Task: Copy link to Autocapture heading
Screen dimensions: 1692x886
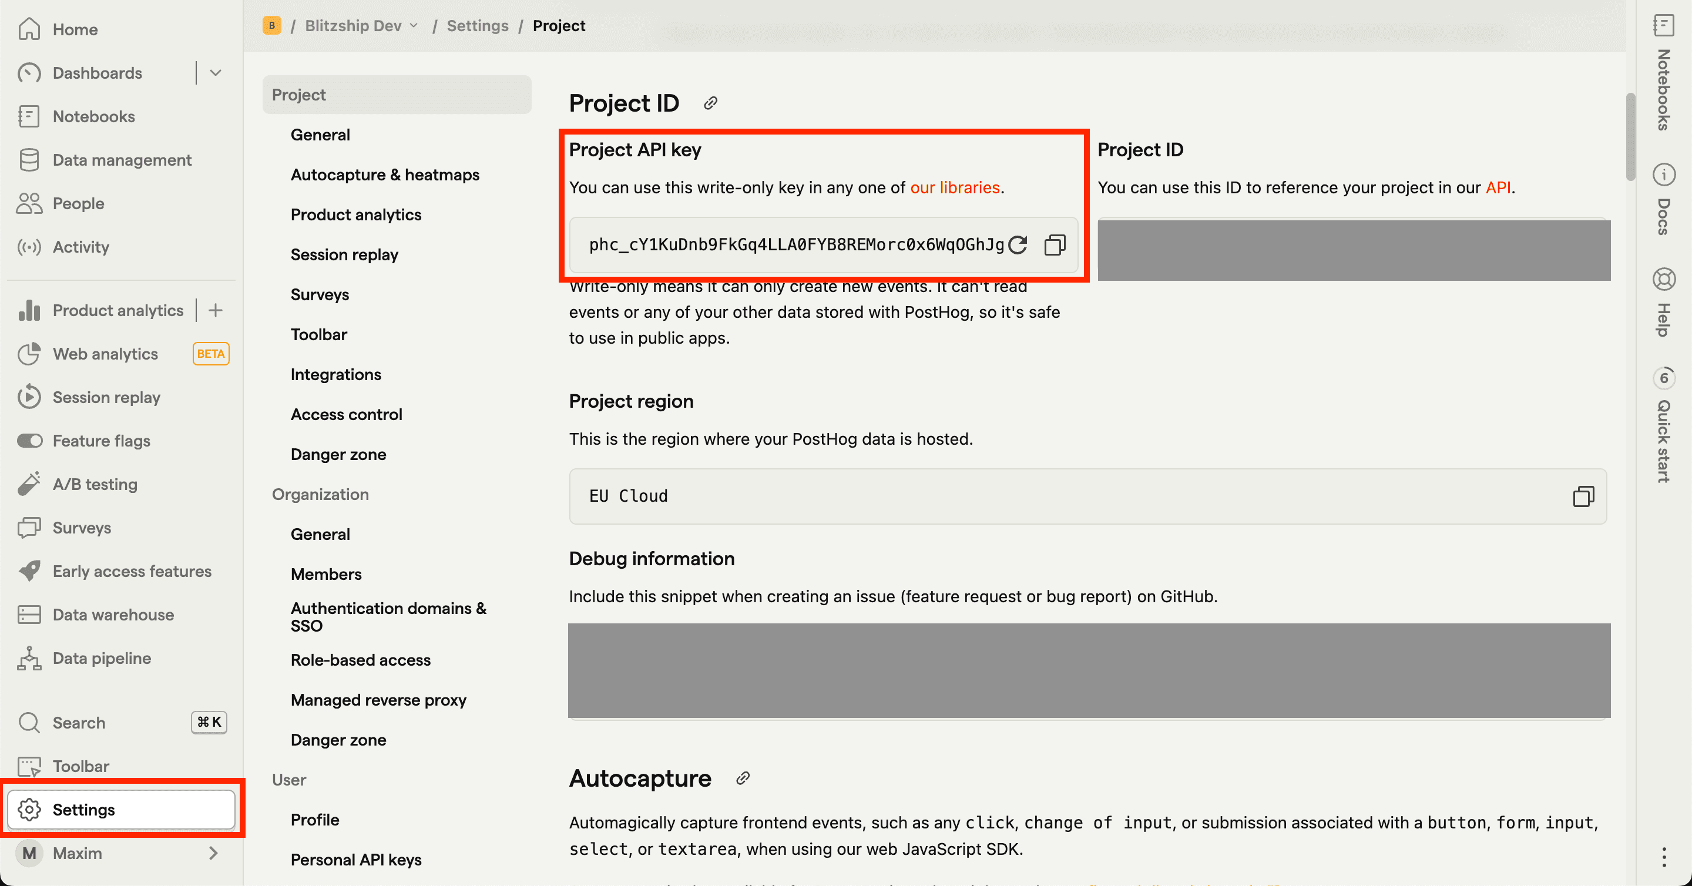Action: (x=743, y=778)
